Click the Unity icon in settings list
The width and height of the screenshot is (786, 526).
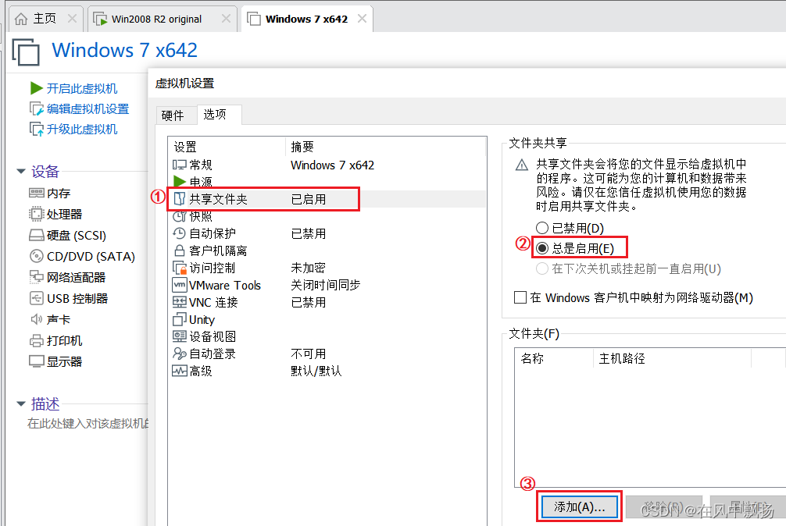coord(180,319)
